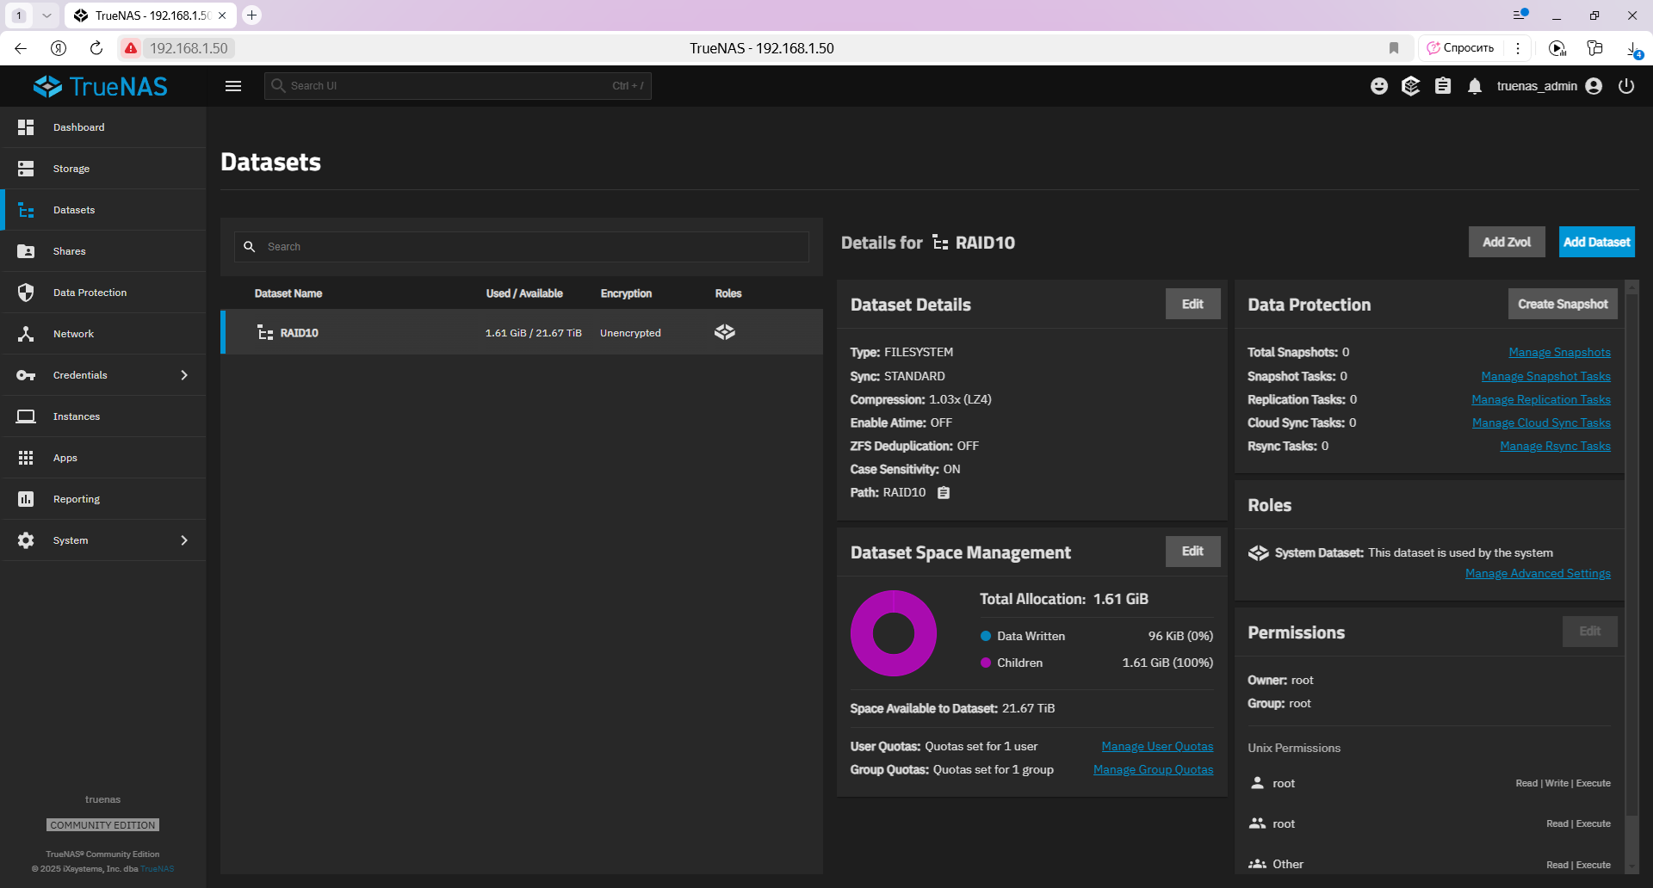Click the Apps grid icon
This screenshot has width=1653, height=888.
point(26,458)
